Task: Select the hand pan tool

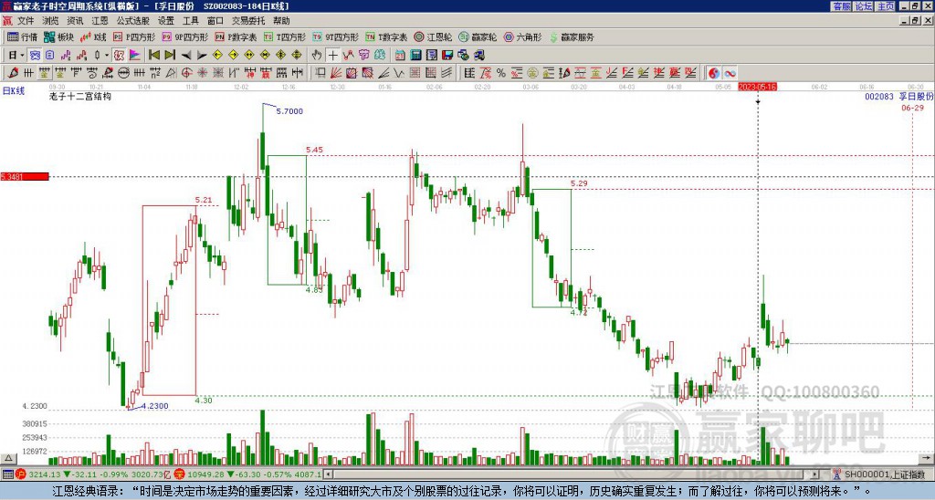Action: click(317, 55)
